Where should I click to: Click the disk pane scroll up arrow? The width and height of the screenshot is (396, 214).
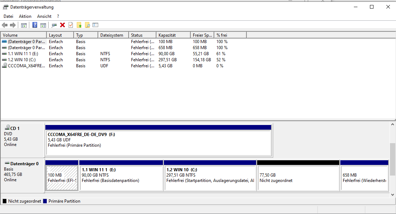[x=392, y=124]
